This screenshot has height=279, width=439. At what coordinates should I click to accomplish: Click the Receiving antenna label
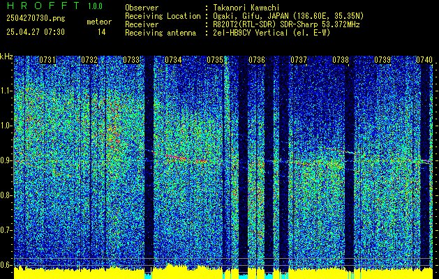click(161, 33)
